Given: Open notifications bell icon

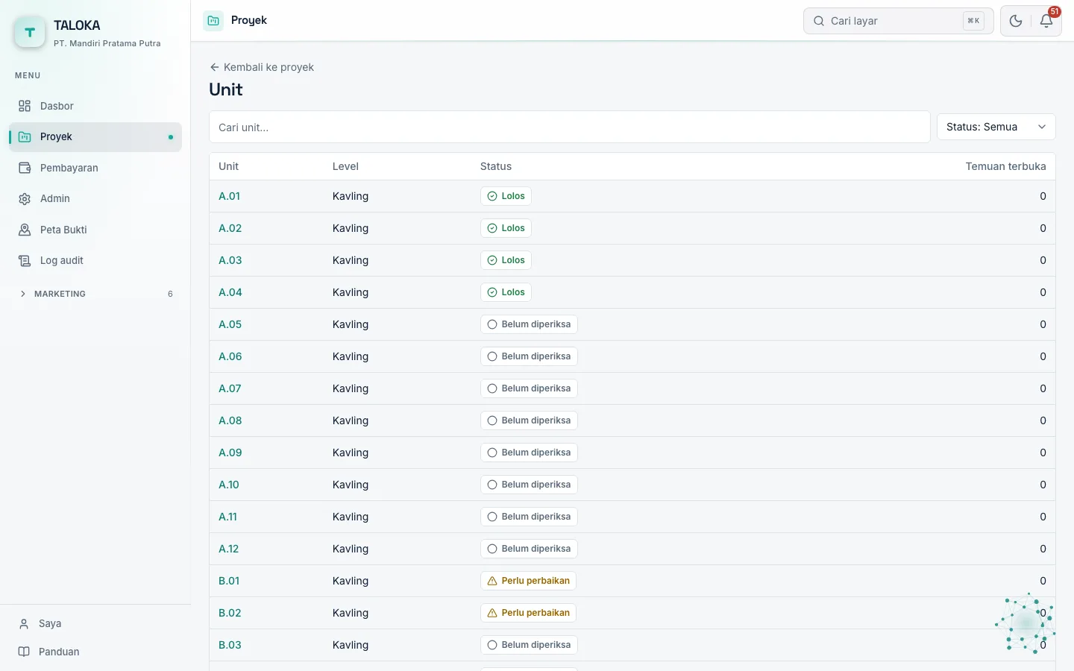Looking at the screenshot, I should (1046, 21).
